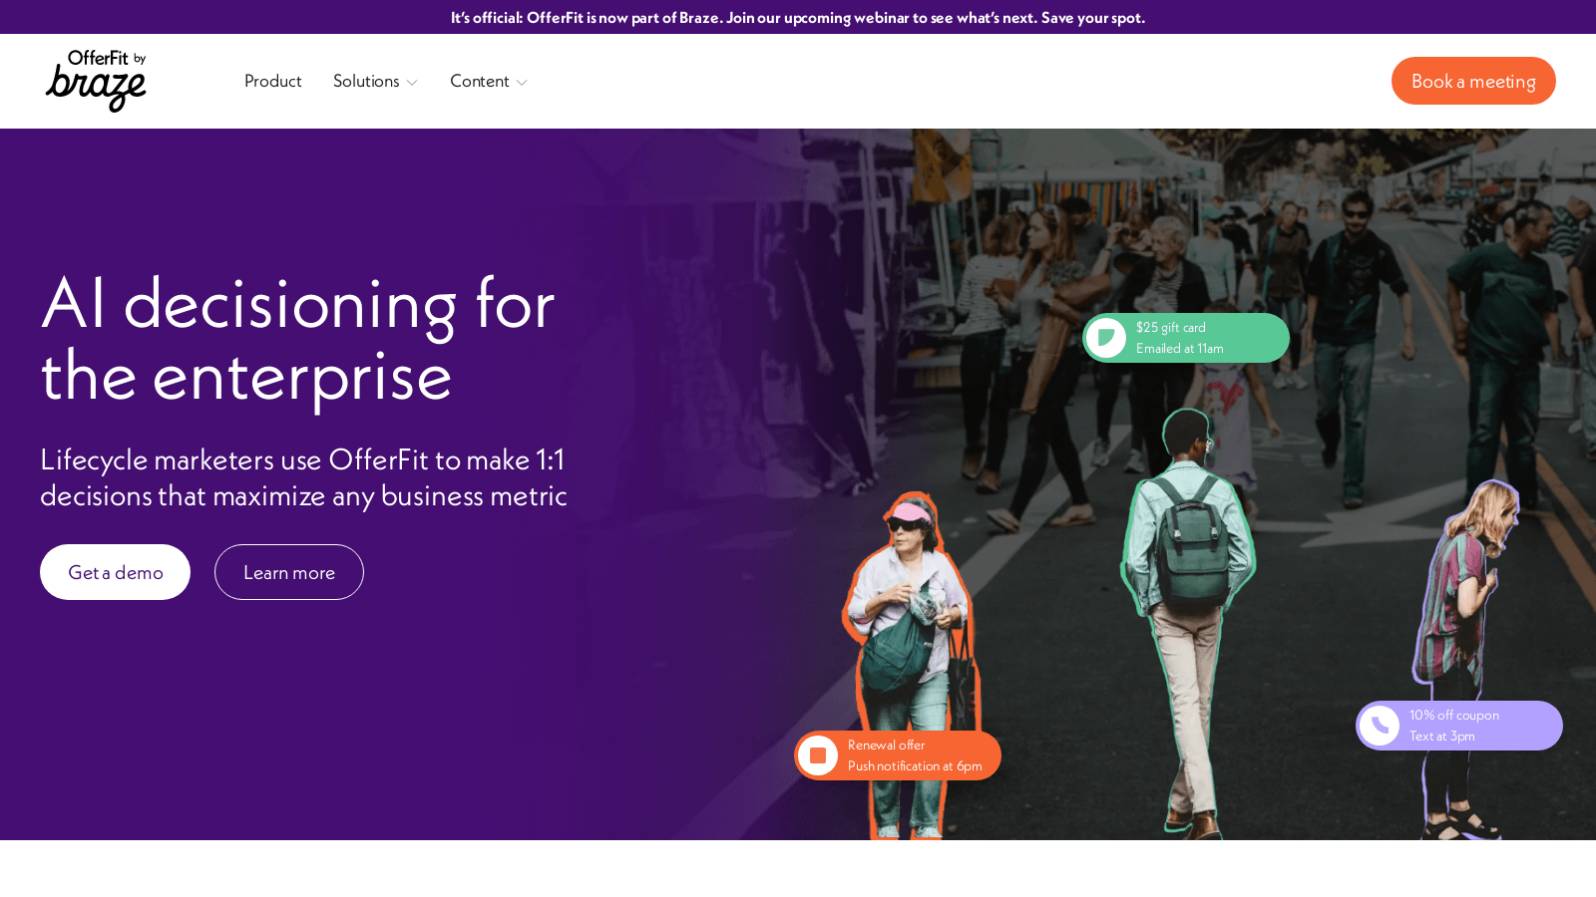Image resolution: width=1596 pixels, height=897 pixels.
Task: Open the webinar announcement banner link
Action: tap(798, 17)
